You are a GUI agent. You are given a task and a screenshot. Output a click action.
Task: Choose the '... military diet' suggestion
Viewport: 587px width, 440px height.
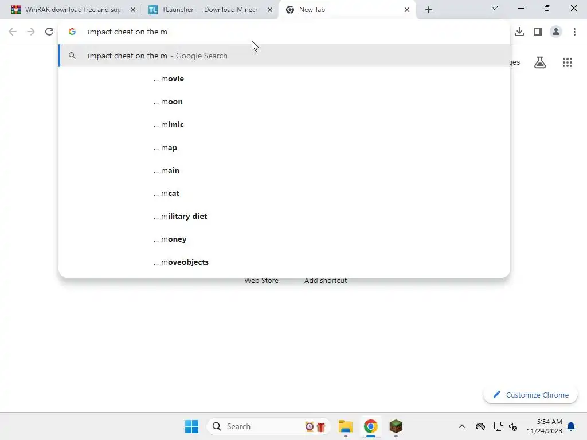pos(284,216)
